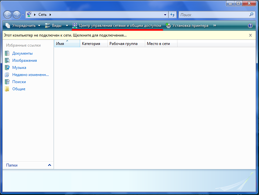
Task: Open the Виды dropdown arrow
Action: coord(67,26)
